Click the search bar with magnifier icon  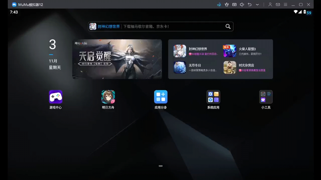pyautogui.click(x=161, y=26)
